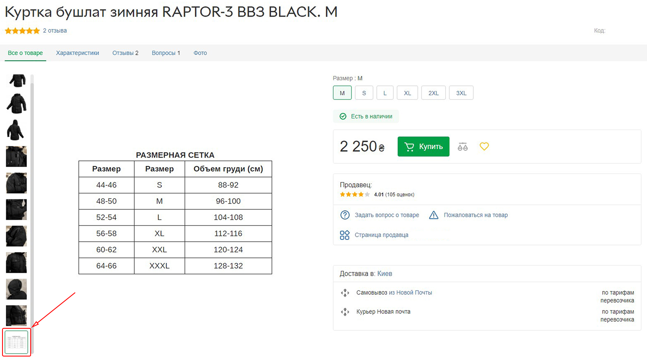This screenshot has width=647, height=359.
Task: Click the 128-132 chest size cell
Action: click(x=228, y=266)
